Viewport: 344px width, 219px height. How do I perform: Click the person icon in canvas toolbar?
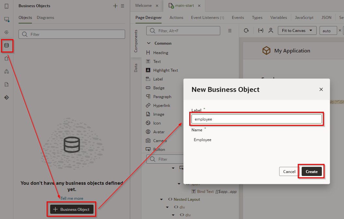271,31
